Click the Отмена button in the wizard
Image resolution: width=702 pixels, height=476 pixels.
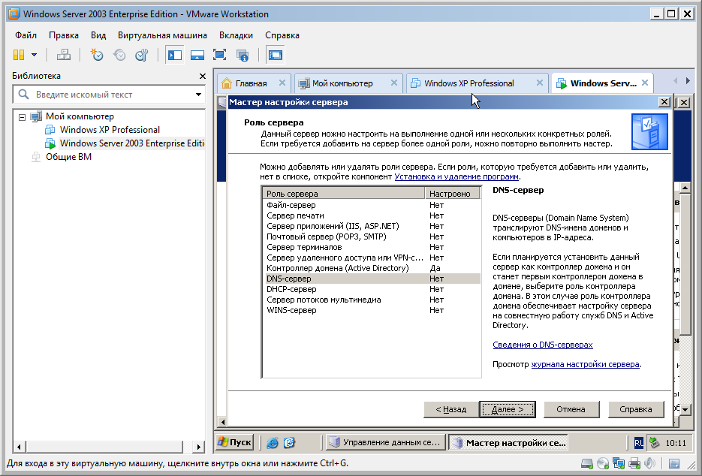[571, 409]
